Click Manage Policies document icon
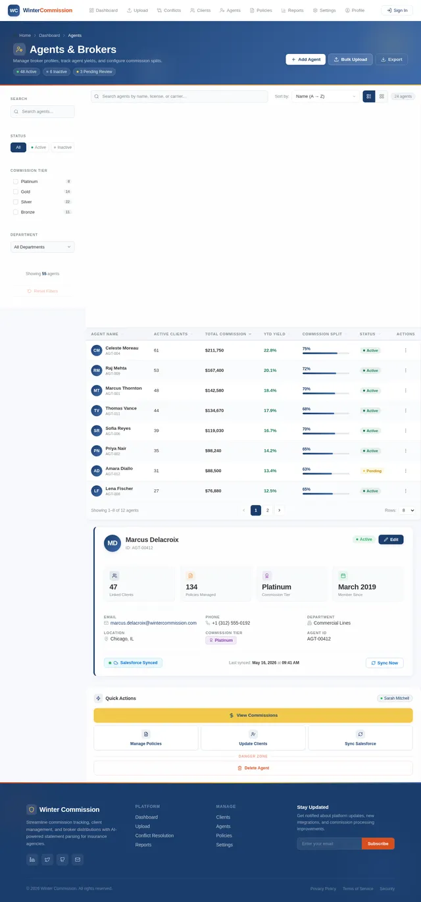The image size is (421, 902). click(146, 734)
